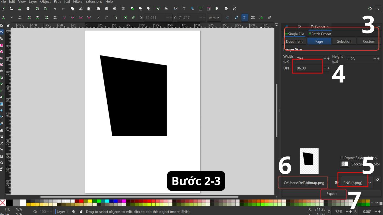This screenshot has height=215, width=383.
Task: Click the export folder browse icon
Action: tap(336, 182)
